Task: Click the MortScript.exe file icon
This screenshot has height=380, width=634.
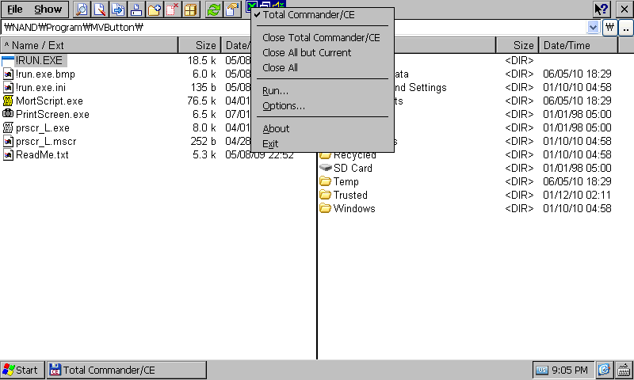Action: (x=8, y=101)
